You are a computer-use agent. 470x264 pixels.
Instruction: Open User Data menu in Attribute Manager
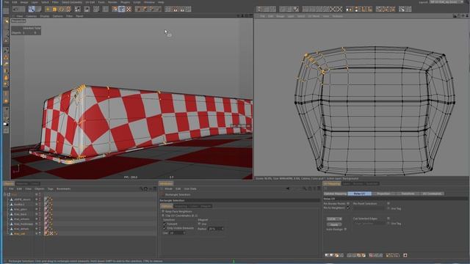coord(190,189)
